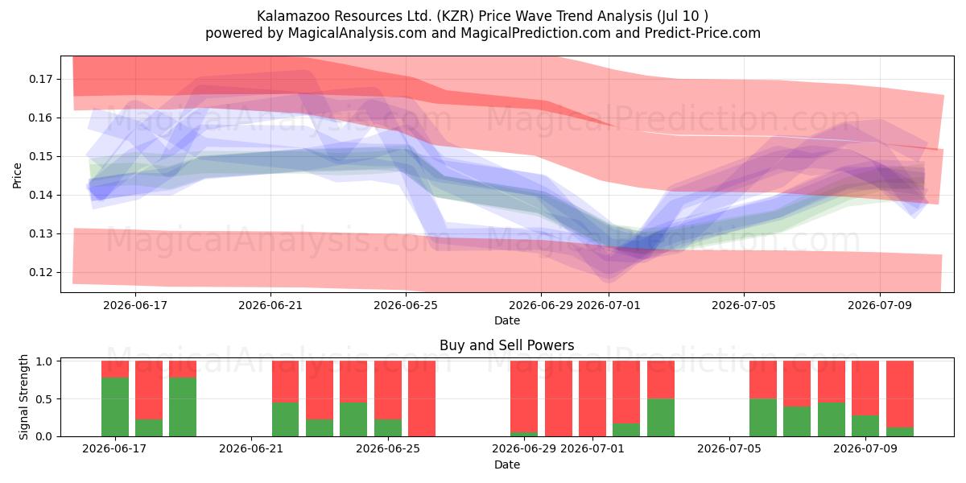Image resolution: width=966 pixels, height=483 pixels.
Task: Click the 2026-06-25 date under Buy and Sell Powers
Action: tap(388, 449)
